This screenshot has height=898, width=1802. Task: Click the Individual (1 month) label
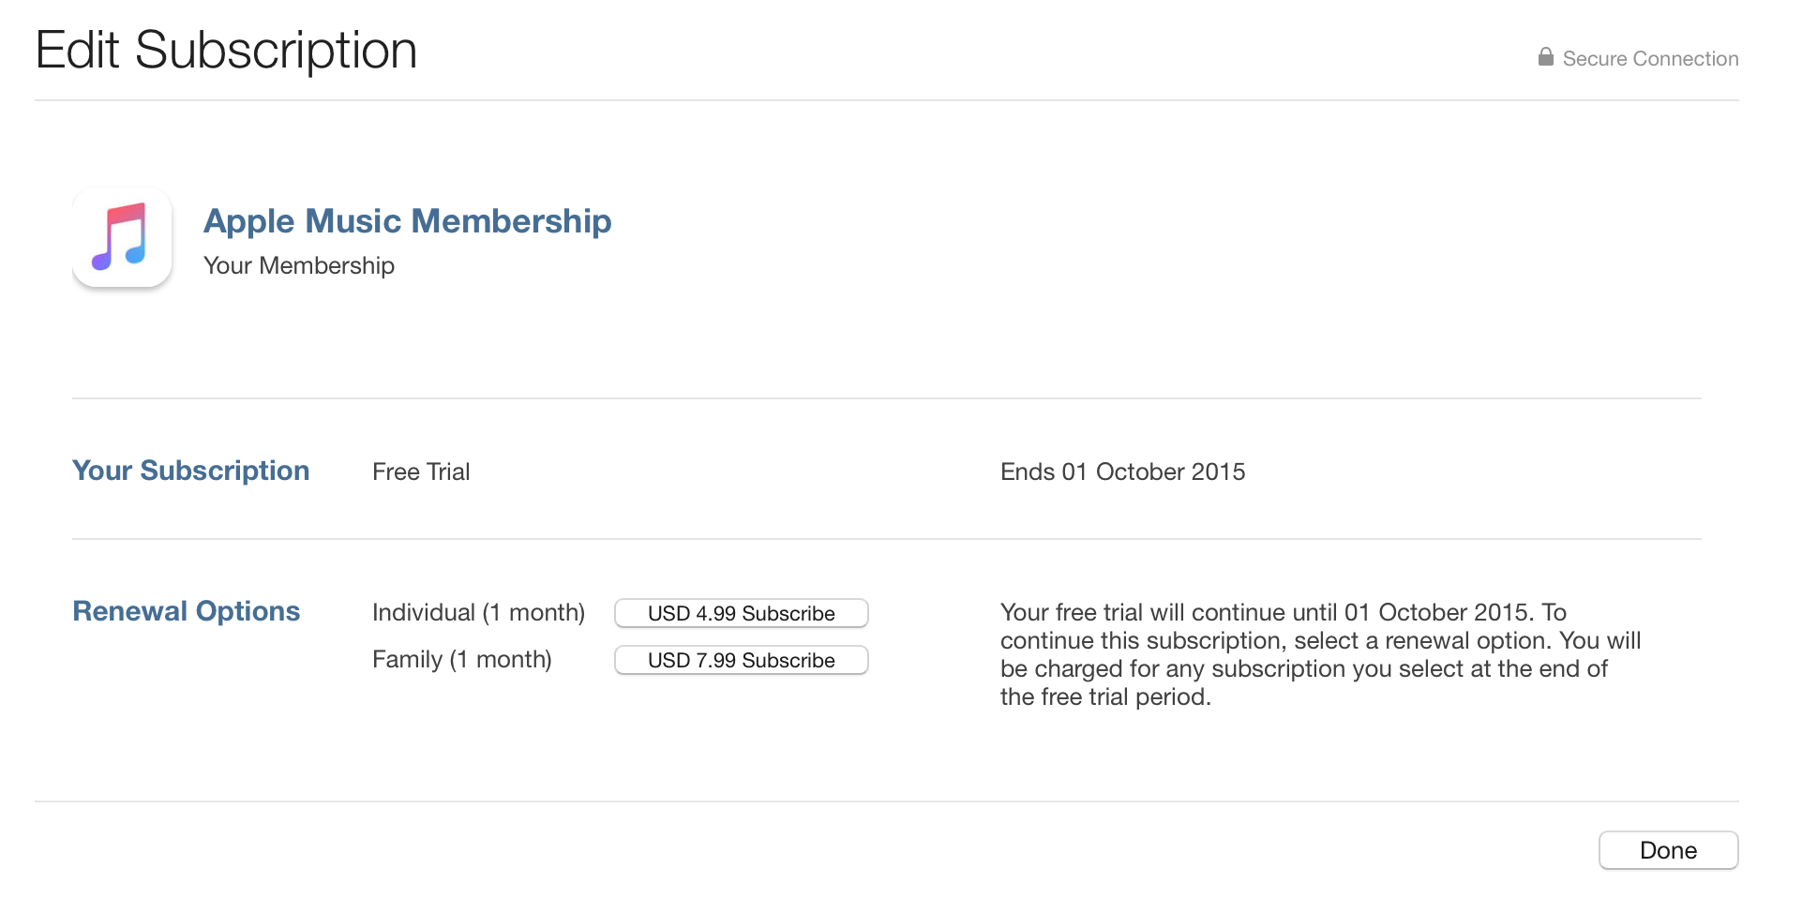479,612
